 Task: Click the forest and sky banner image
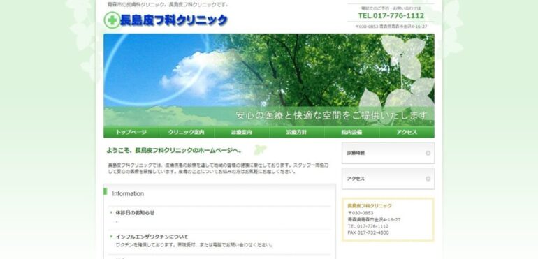tap(269, 80)
